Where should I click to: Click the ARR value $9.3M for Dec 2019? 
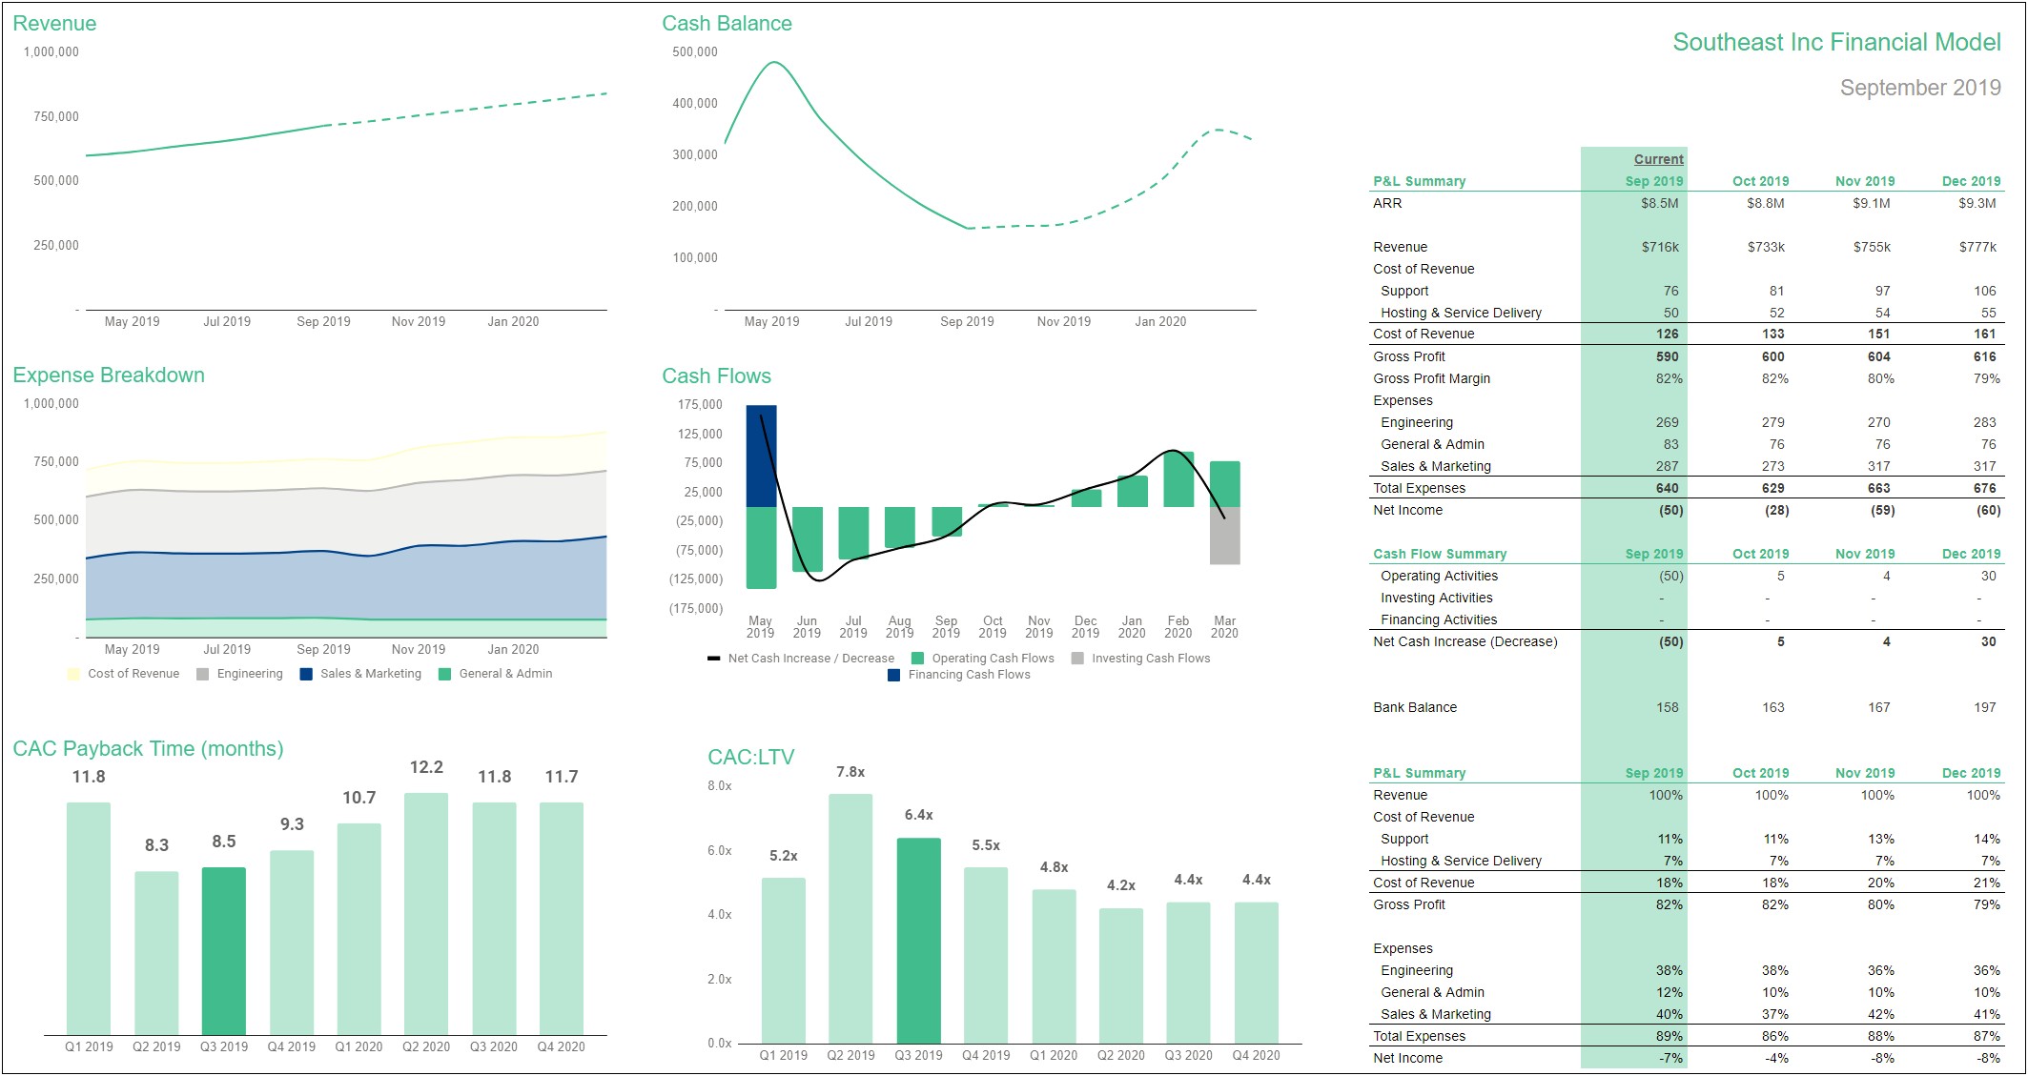(1977, 203)
